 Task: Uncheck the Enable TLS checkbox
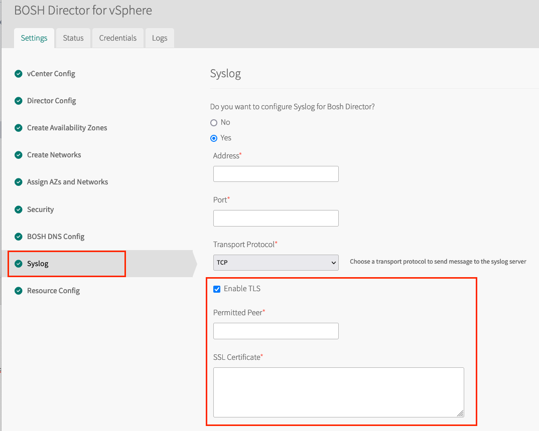217,289
